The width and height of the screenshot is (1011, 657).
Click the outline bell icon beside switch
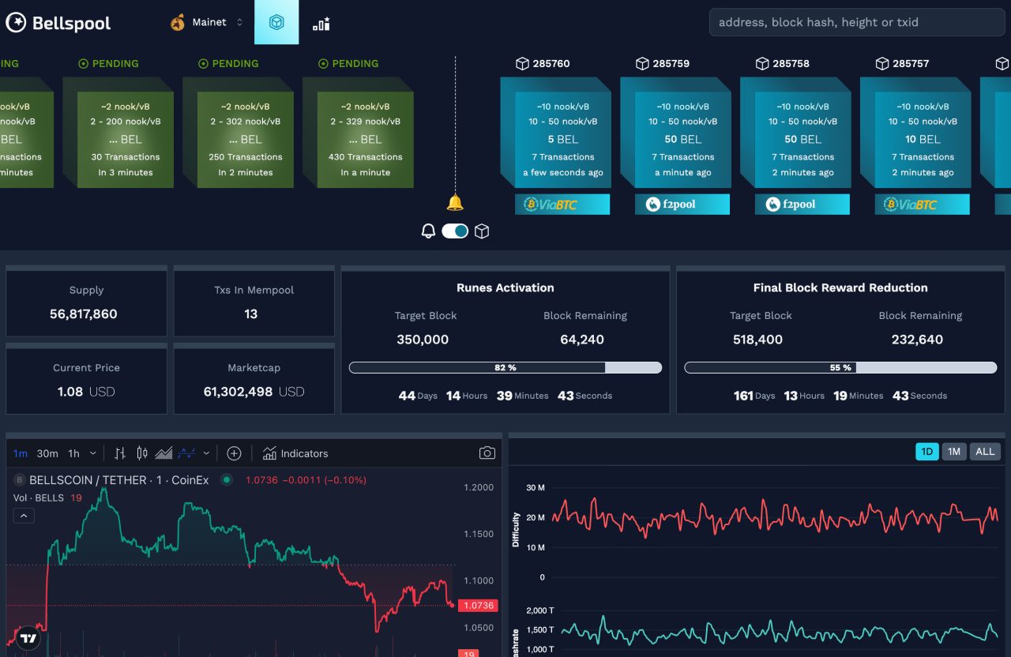[428, 231]
